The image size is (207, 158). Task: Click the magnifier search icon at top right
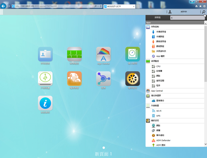coord(204,12)
